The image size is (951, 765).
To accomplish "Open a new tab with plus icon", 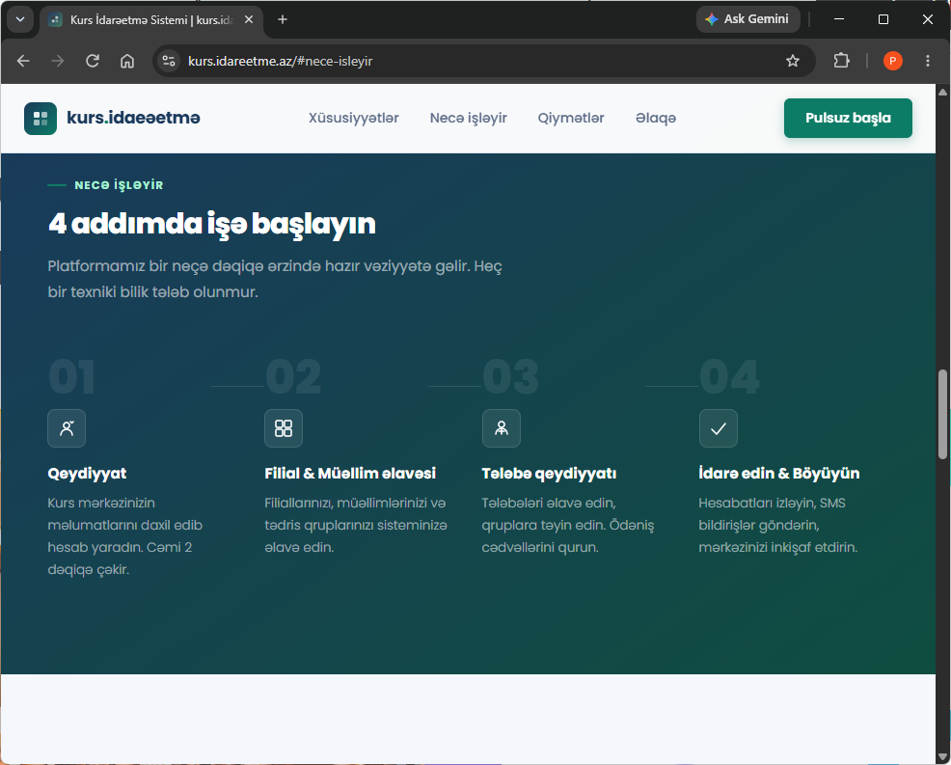I will pos(282,19).
